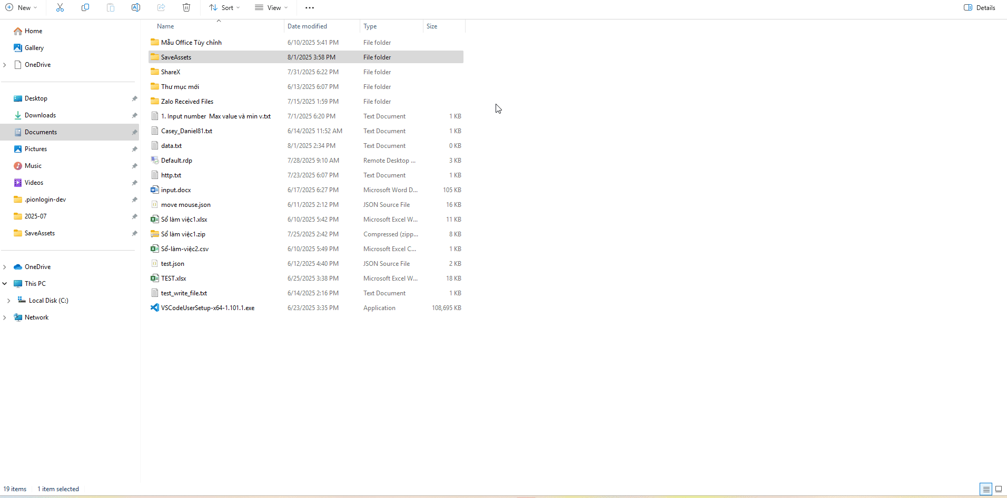Open the Sort dropdown menu

coord(225,8)
